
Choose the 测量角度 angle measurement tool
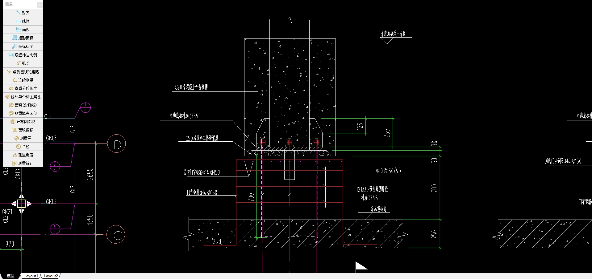23,155
